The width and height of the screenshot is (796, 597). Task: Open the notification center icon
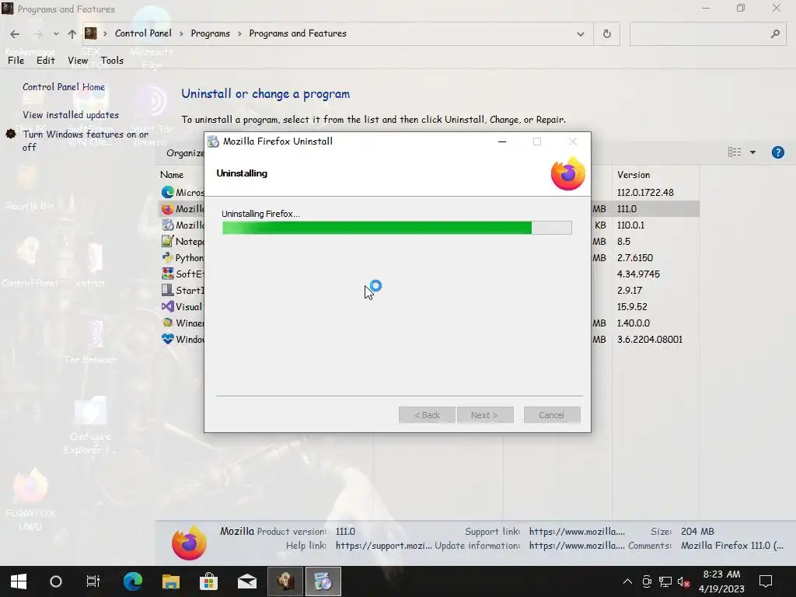pyautogui.click(x=766, y=581)
